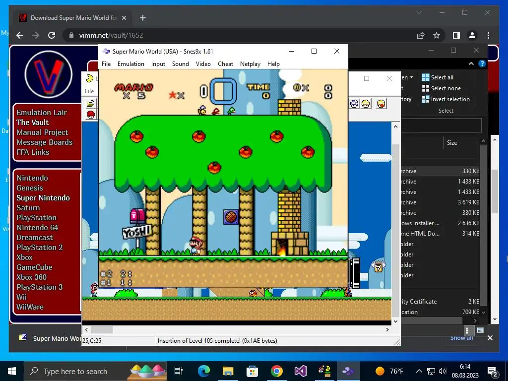Select the 709 KB Application row
The image size is (508, 381).
point(441,312)
